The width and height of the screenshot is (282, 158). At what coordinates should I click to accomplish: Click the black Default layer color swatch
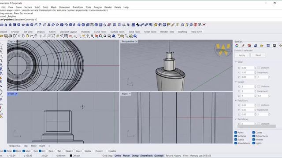[71, 156]
